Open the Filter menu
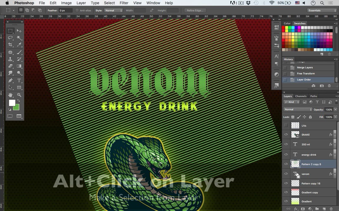The height and width of the screenshot is (211, 339). pos(124,3)
